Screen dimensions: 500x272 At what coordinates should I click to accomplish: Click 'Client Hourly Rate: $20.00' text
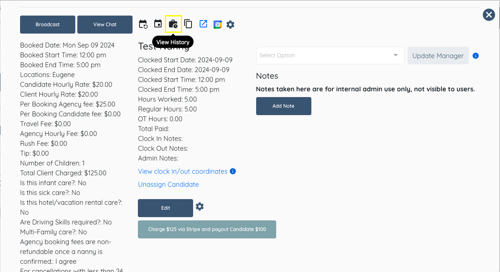click(59, 94)
